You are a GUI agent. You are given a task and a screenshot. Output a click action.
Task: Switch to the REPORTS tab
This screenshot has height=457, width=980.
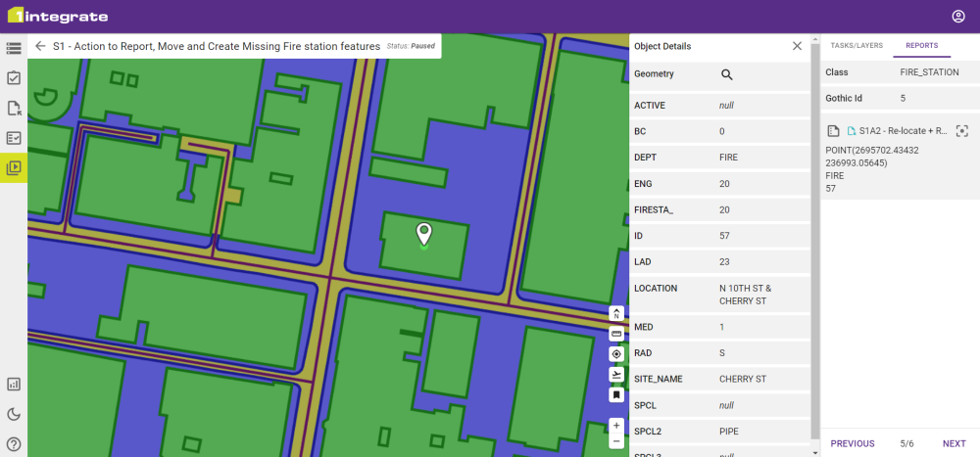[x=922, y=46]
